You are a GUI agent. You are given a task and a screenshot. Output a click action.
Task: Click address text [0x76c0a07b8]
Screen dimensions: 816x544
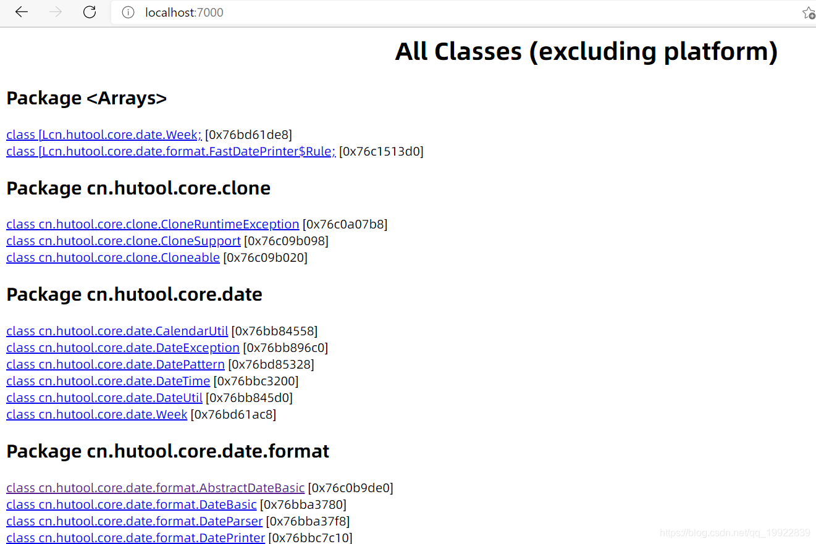[345, 224]
